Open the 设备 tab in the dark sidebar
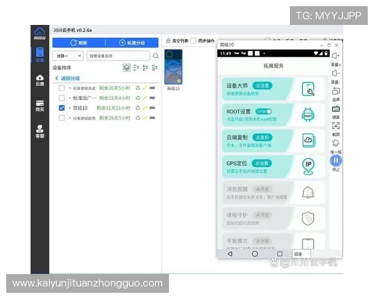The image size is (374, 299). [40, 55]
